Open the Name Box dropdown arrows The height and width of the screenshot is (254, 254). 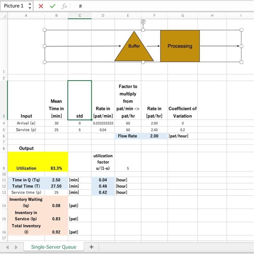click(30, 6)
